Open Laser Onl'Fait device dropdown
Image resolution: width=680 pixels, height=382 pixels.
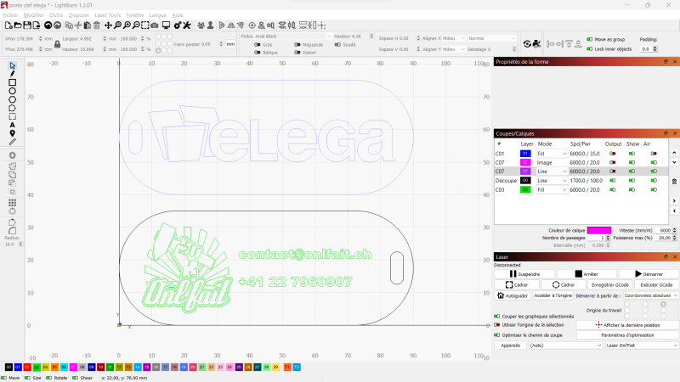click(x=642, y=345)
